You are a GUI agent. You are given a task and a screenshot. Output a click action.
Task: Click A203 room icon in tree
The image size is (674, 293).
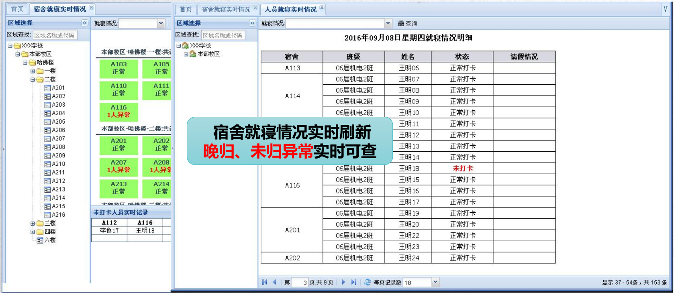pos(47,105)
